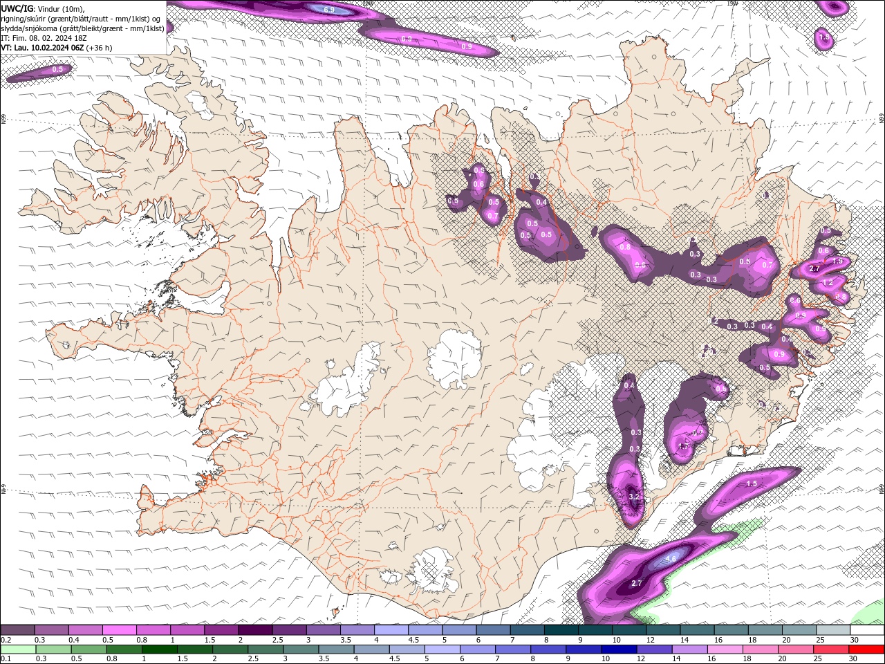This screenshot has width=885, height=664.
Task: Click the lower legend swatch starting at 0.1
Action: (x=17, y=649)
